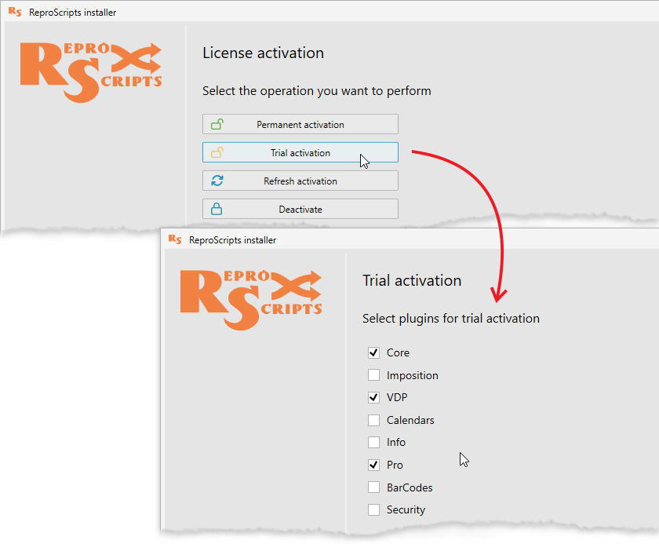Disable the Pro plugin checkbox
The height and width of the screenshot is (544, 659).
[x=373, y=465]
